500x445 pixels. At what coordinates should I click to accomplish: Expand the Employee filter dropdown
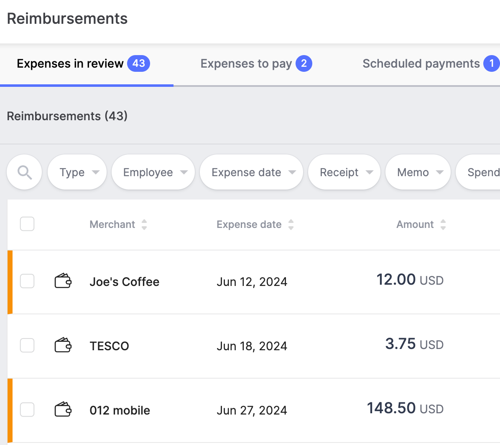[153, 172]
